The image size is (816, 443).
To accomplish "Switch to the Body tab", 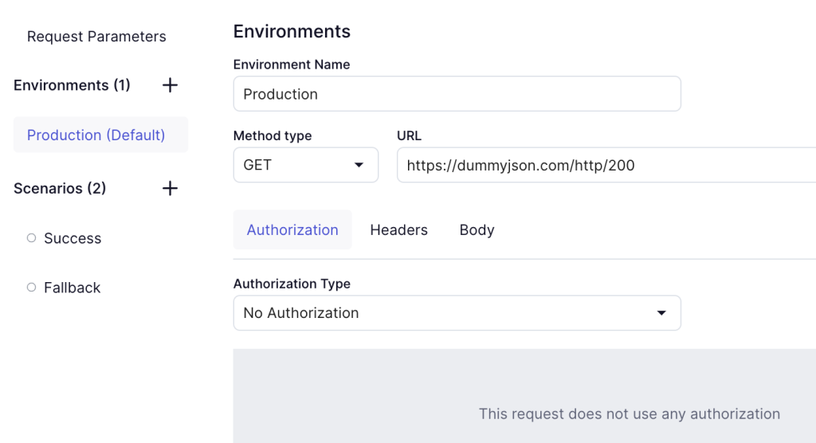I will pyautogui.click(x=477, y=229).
